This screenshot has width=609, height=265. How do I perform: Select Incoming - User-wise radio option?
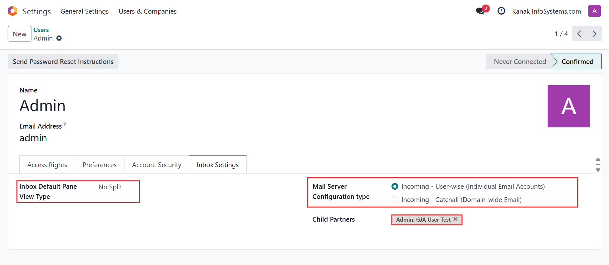point(395,186)
